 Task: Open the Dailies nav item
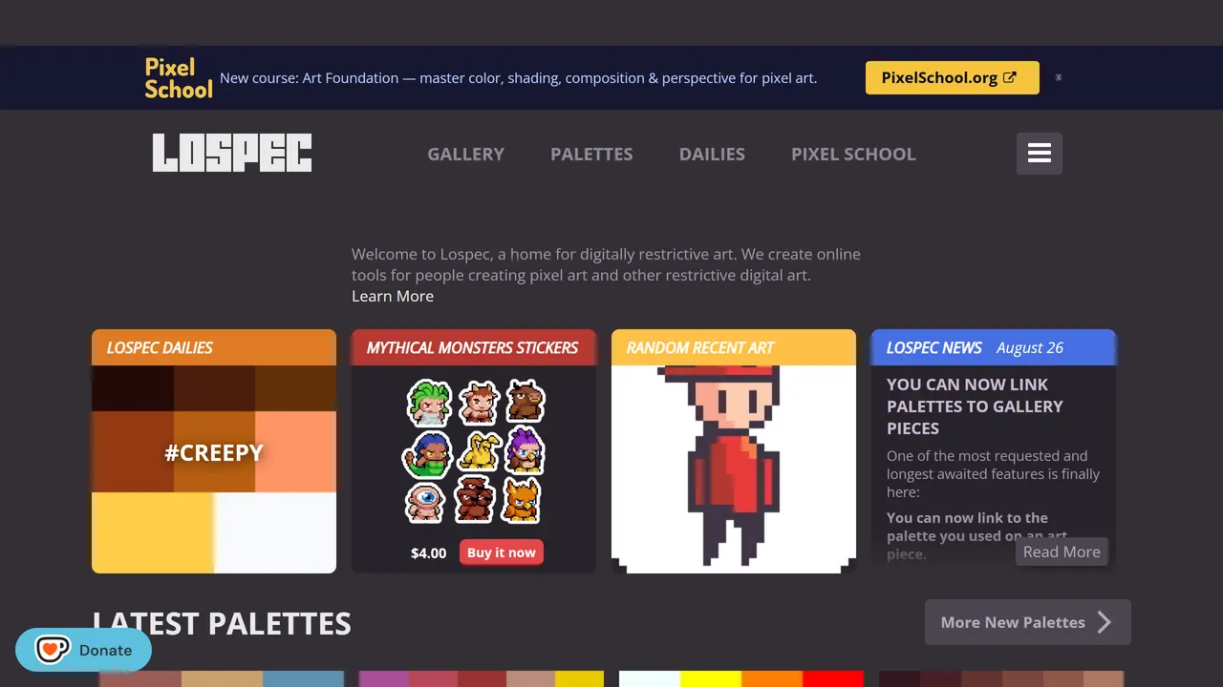click(712, 154)
